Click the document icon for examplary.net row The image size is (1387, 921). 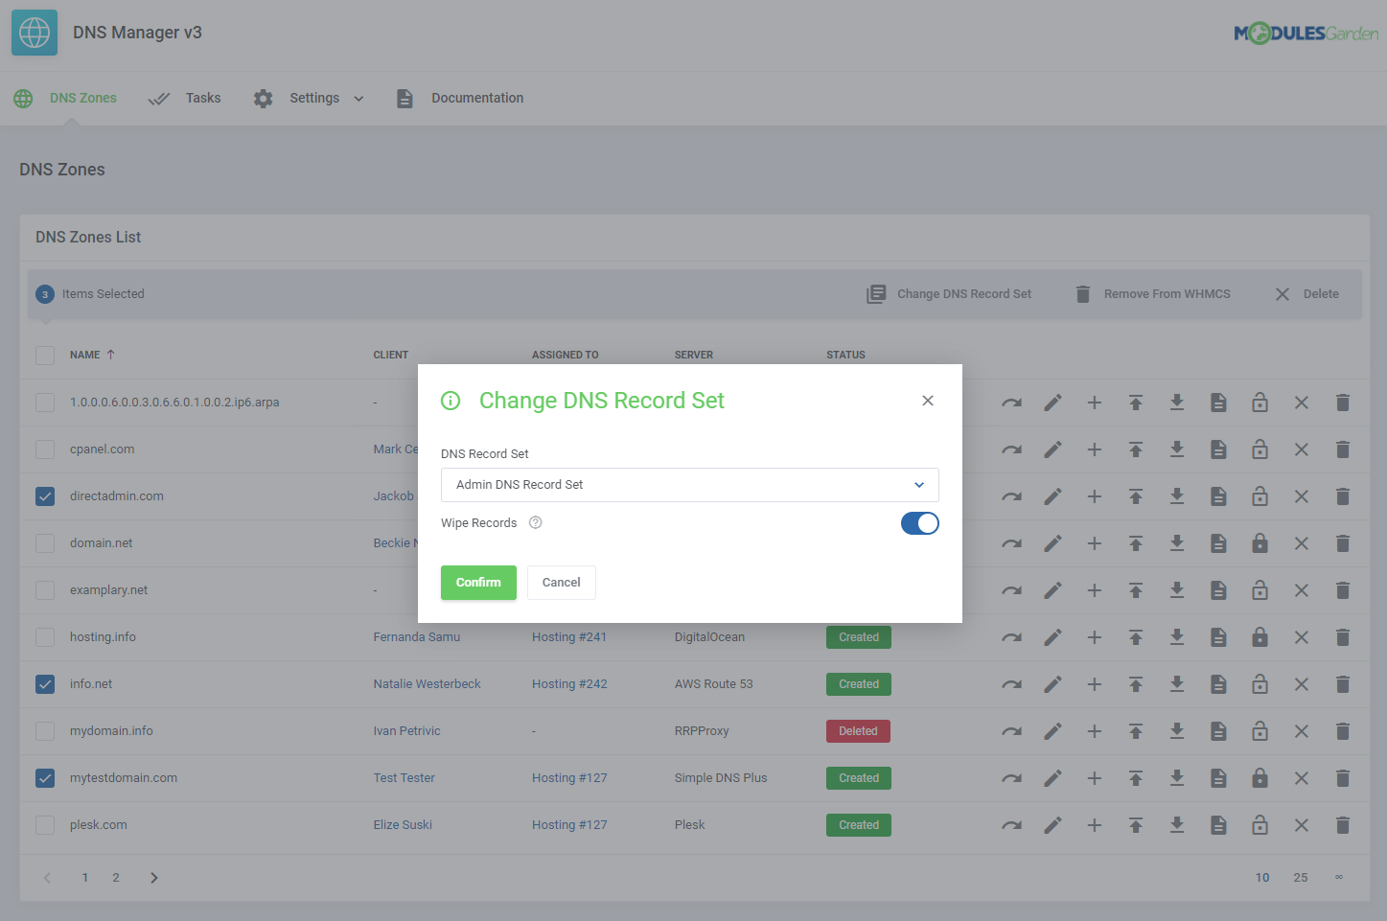click(x=1218, y=590)
